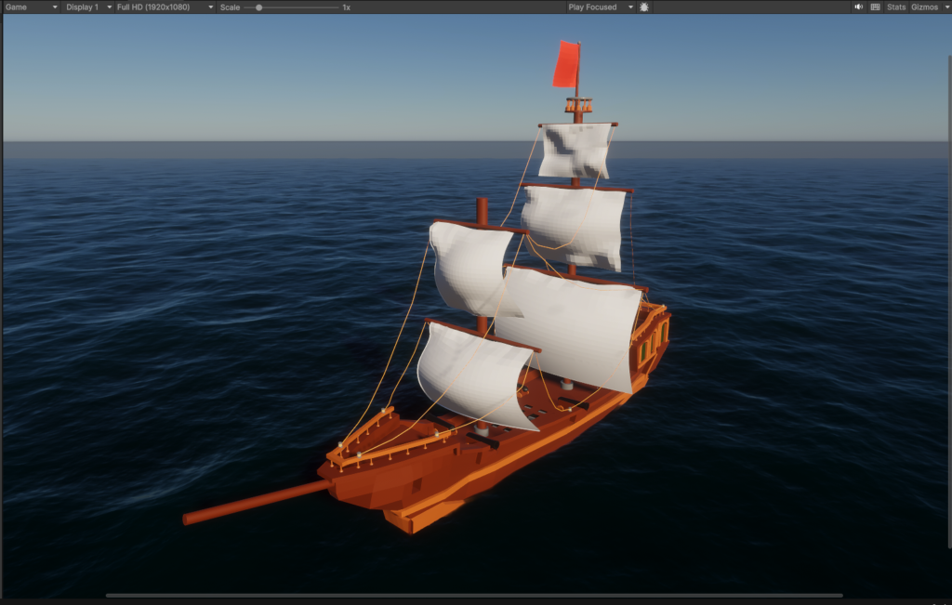Toggle the Gizmos button

tap(922, 7)
